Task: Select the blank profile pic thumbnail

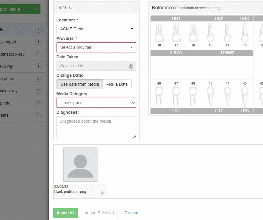Action: coord(80,164)
